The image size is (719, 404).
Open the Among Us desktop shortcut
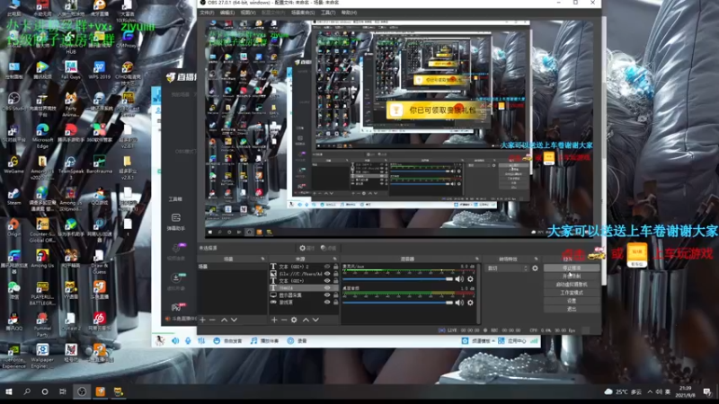42,256
